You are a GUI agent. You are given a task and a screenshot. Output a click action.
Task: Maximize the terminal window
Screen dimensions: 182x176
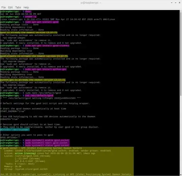tap(176, 3)
